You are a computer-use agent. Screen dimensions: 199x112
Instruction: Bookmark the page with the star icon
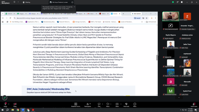(x=147, y=18)
